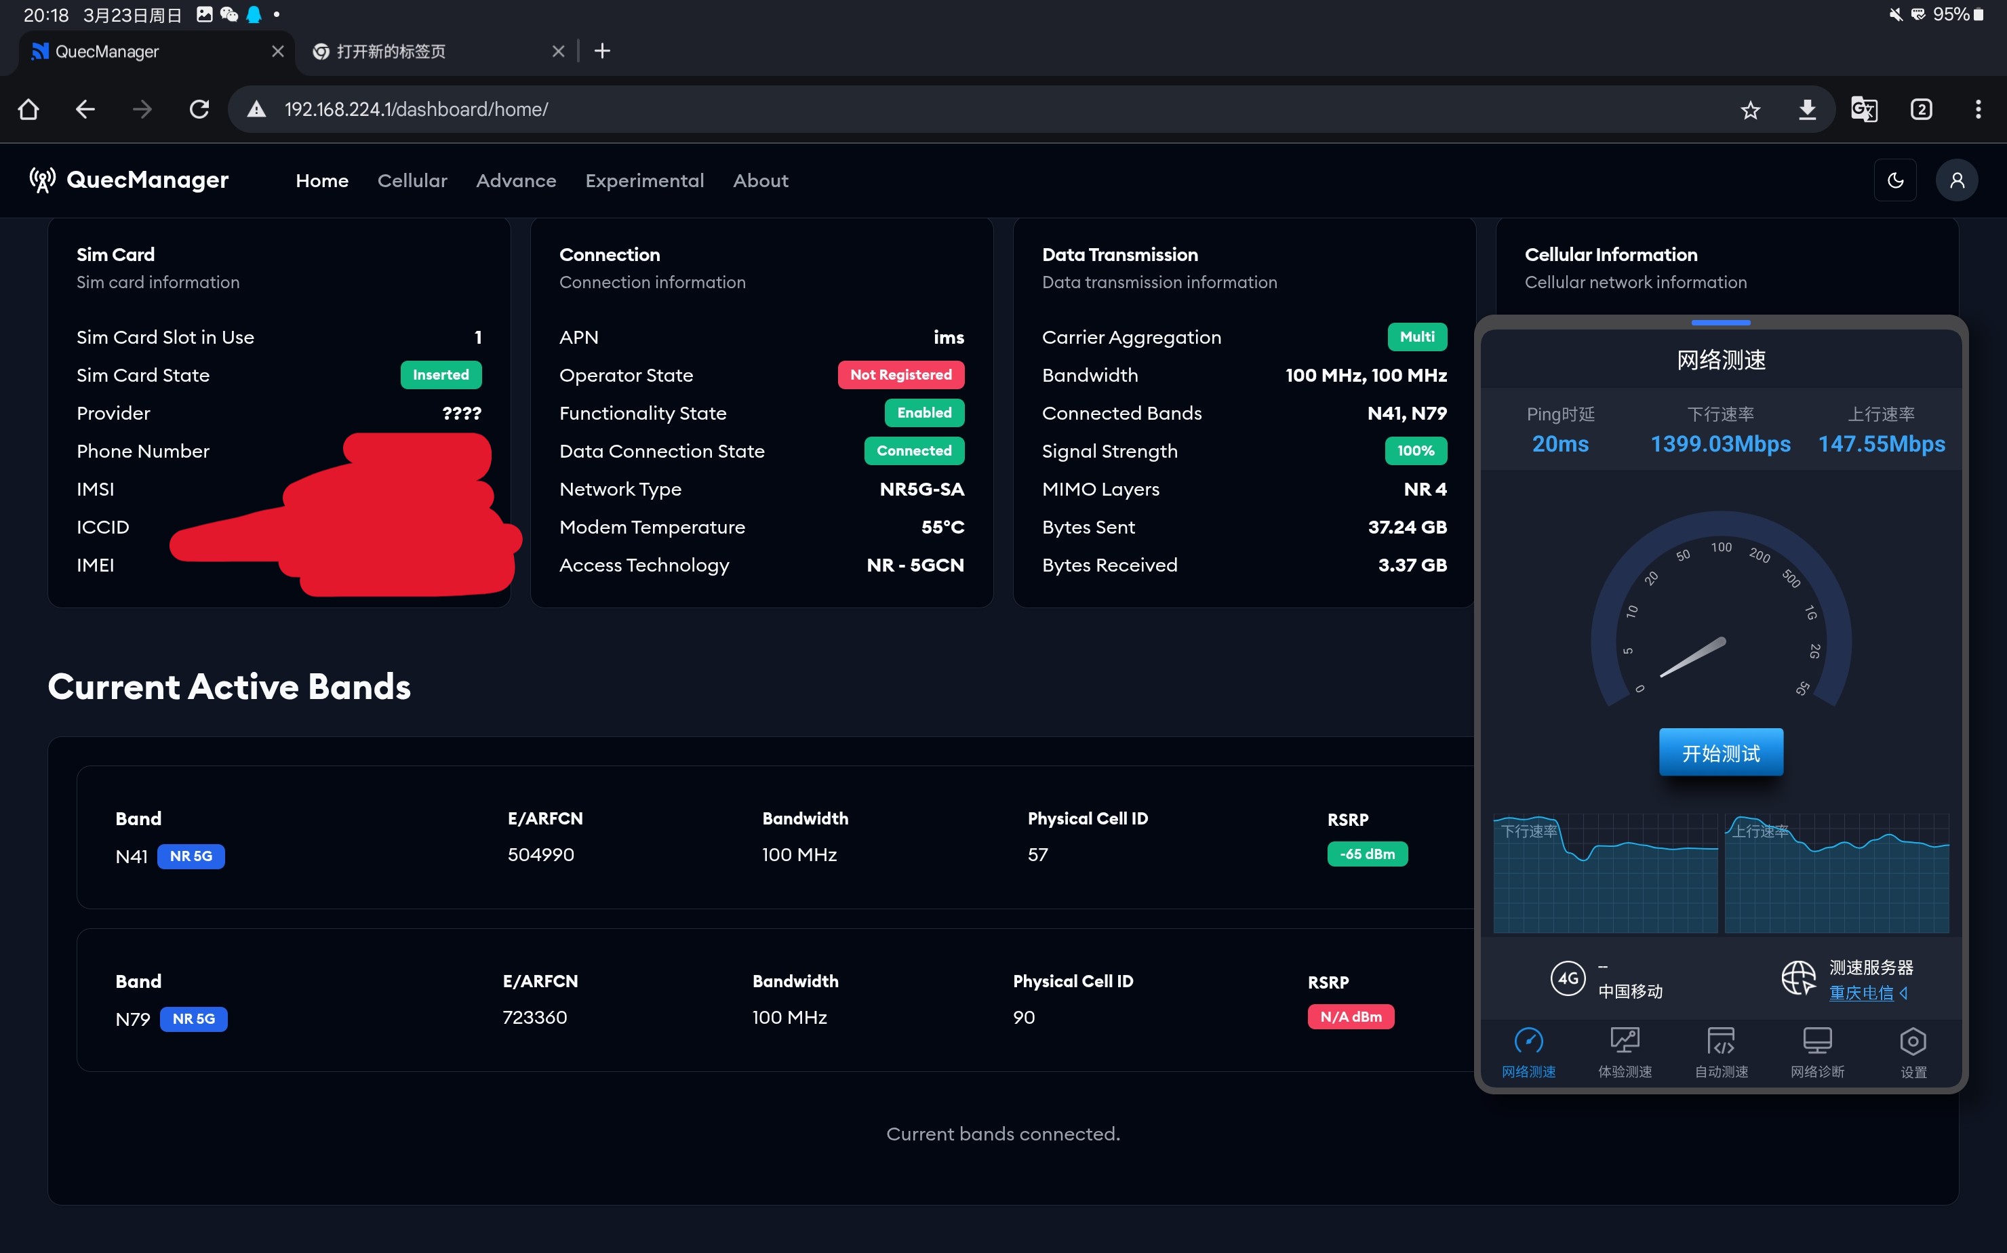Open the browser three-dot menu
The width and height of the screenshot is (2007, 1253).
click(1978, 109)
